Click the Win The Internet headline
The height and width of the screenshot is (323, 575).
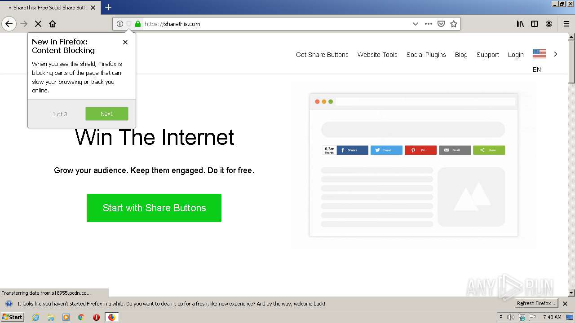pyautogui.click(x=155, y=137)
